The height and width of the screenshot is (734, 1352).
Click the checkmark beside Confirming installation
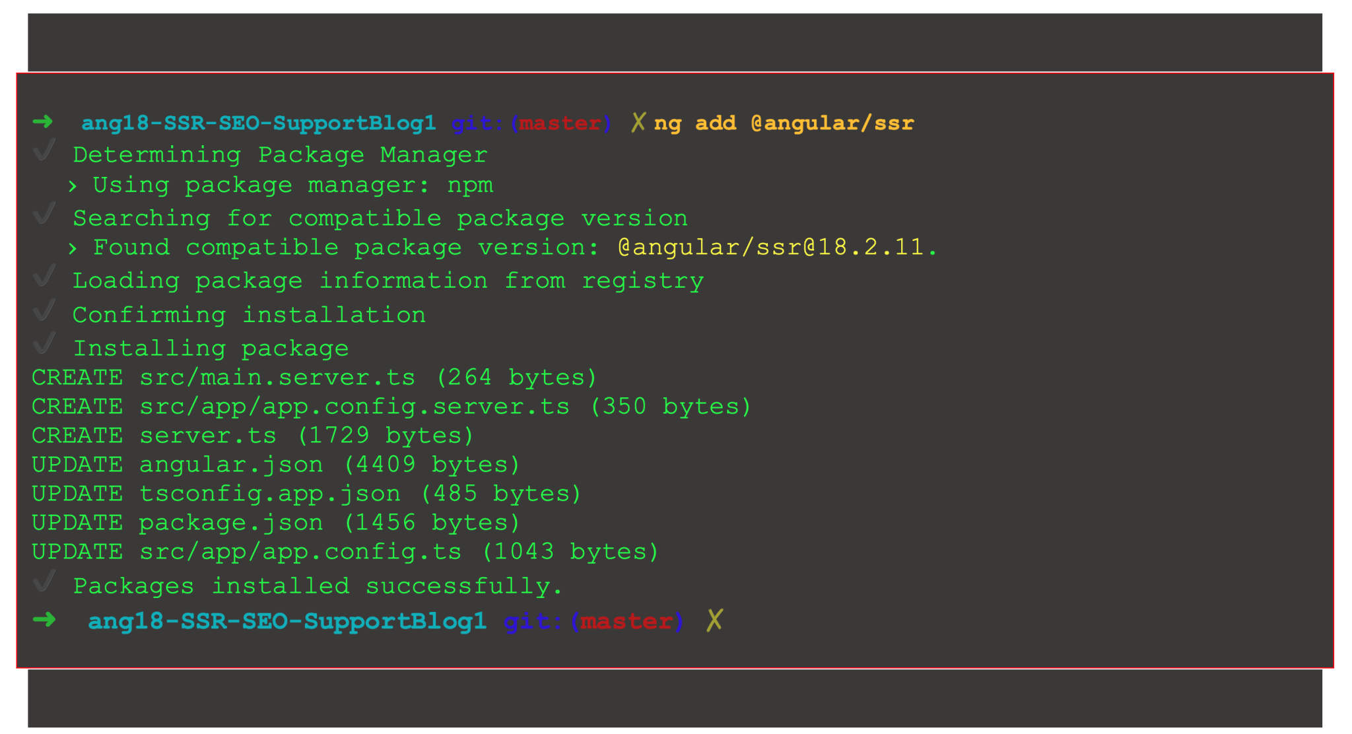[44, 311]
